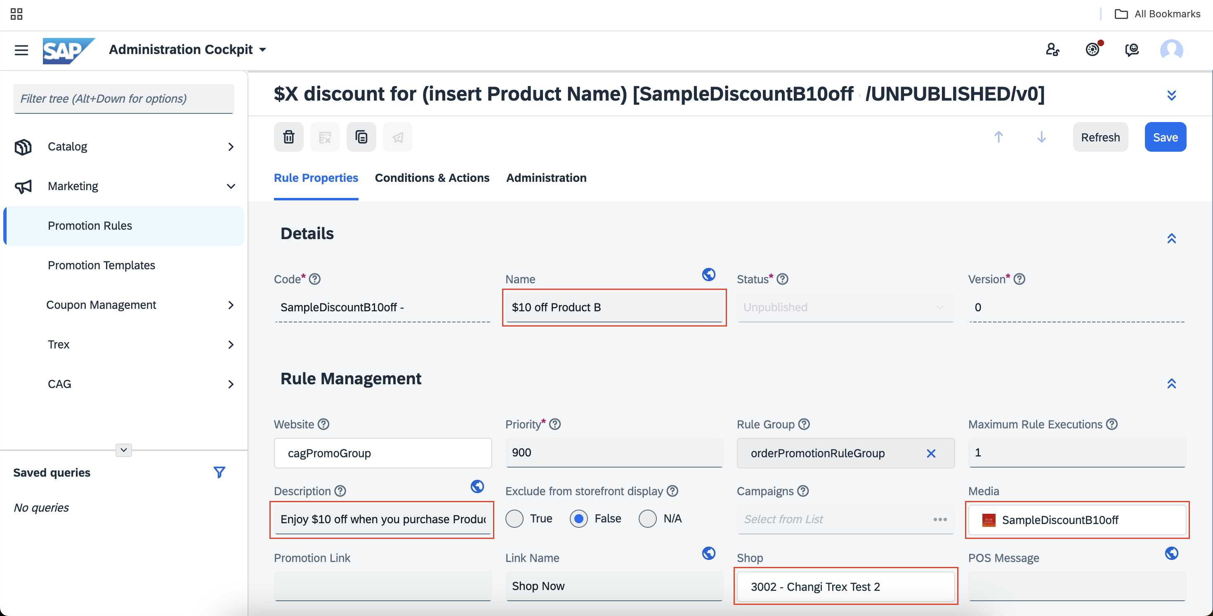This screenshot has width=1213, height=616.
Task: Switch to Administration tab
Action: pyautogui.click(x=546, y=178)
